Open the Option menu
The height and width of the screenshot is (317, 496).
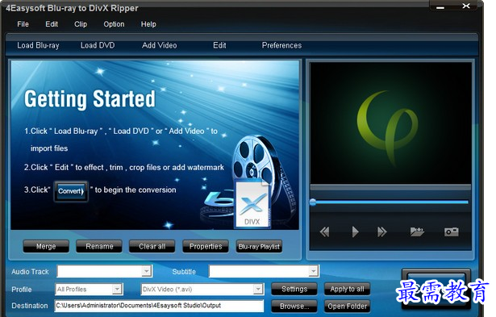tap(114, 24)
